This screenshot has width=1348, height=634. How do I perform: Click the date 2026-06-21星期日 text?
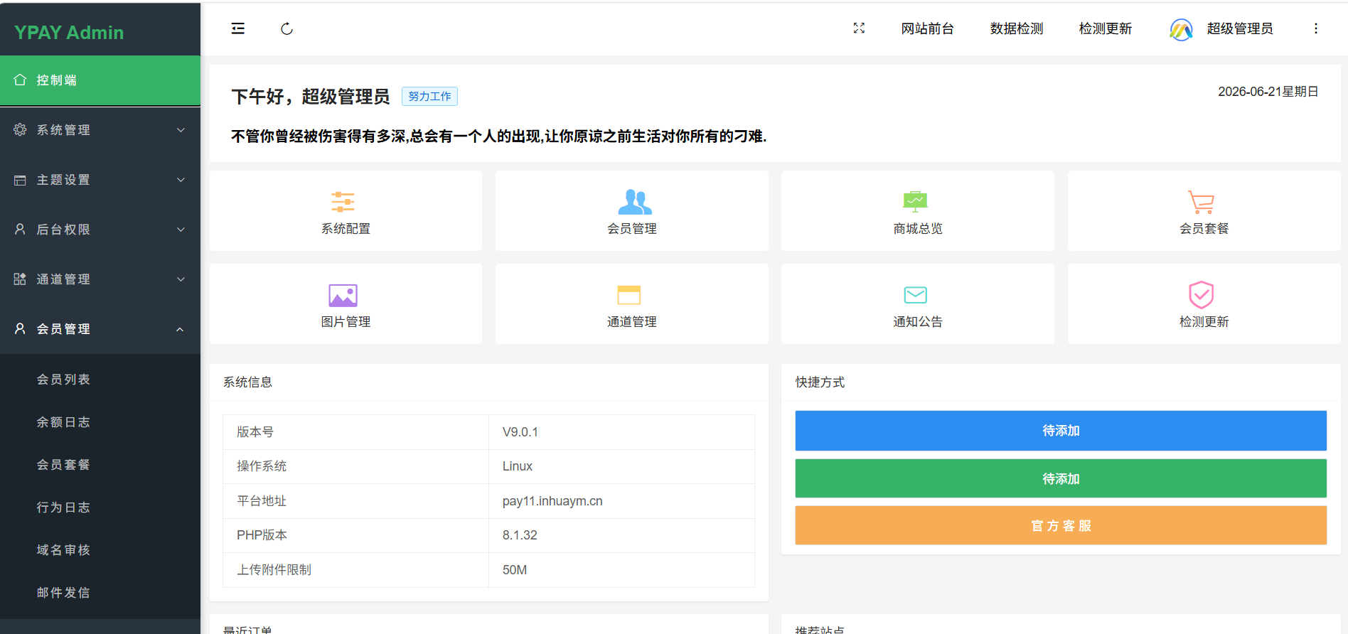[x=1268, y=92]
